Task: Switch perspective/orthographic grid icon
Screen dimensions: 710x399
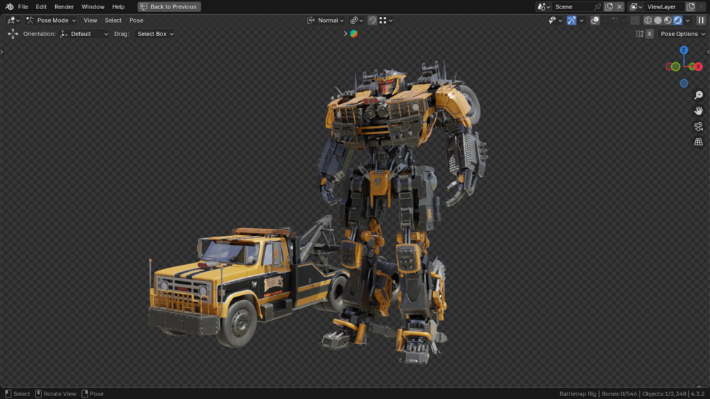Action: tap(699, 142)
